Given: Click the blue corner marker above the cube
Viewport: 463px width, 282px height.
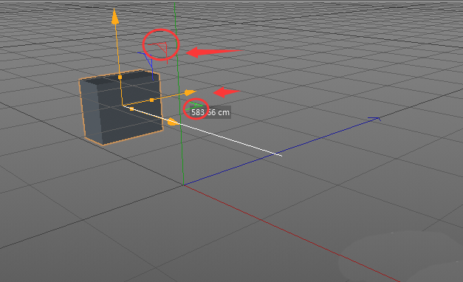Looking at the screenshot, I should (x=146, y=61).
